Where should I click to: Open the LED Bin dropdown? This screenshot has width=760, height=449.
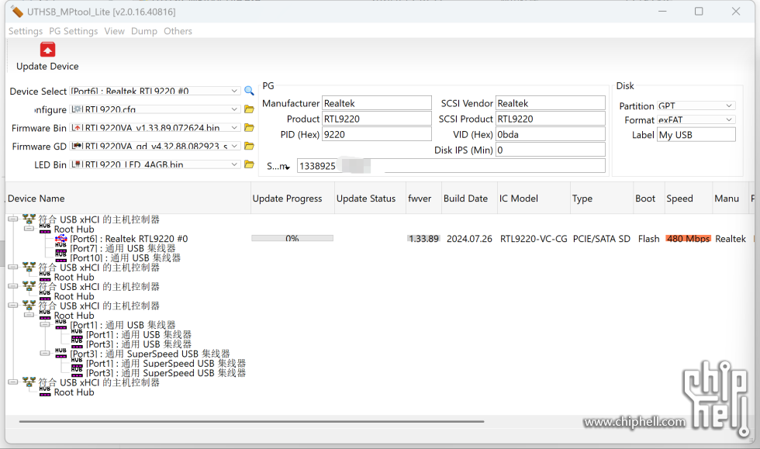234,164
